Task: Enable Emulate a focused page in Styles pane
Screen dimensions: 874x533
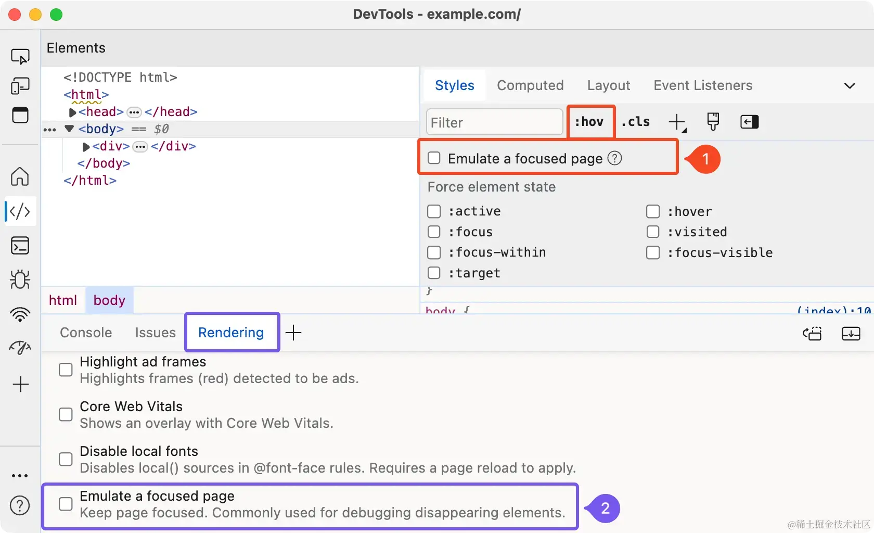Action: [434, 158]
